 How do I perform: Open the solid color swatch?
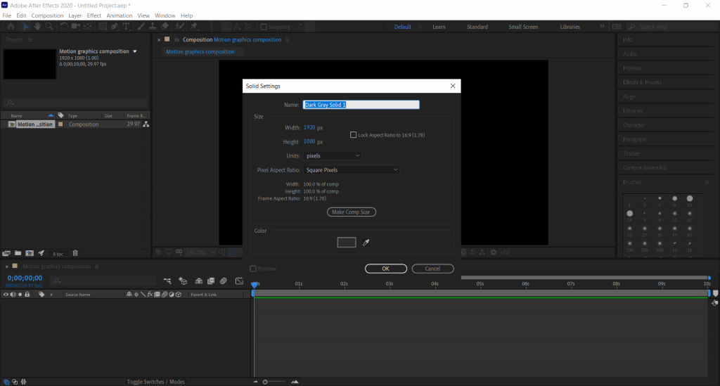(x=347, y=242)
